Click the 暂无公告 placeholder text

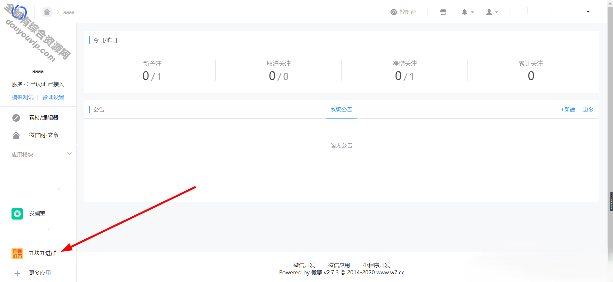[342, 145]
